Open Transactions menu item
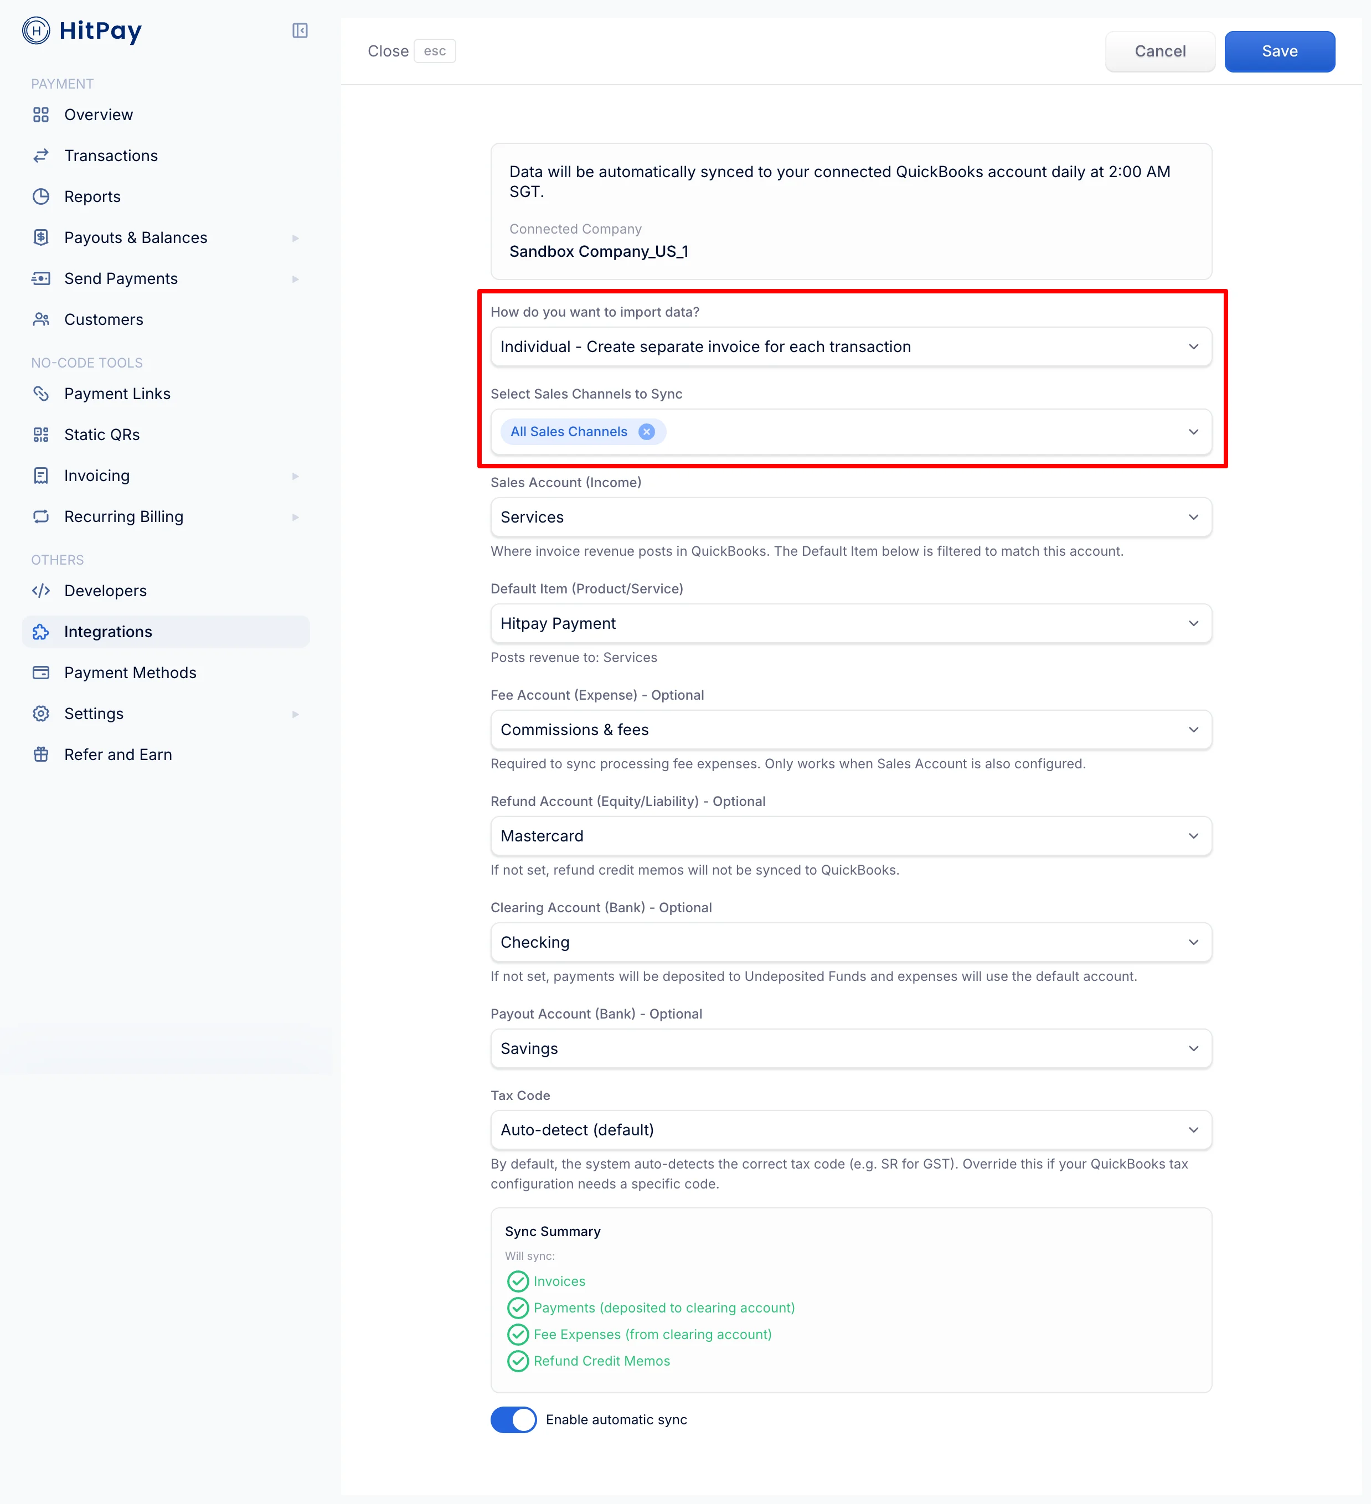1371x1504 pixels. pos(166,156)
